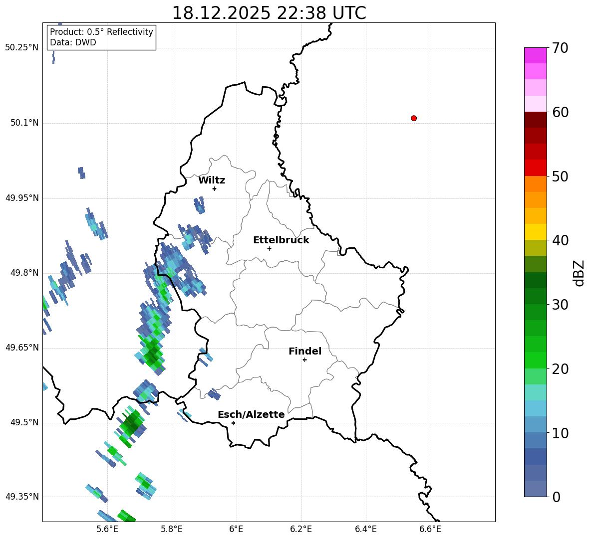
Task: Click the 5.8°E longitude label
Action: 172,529
